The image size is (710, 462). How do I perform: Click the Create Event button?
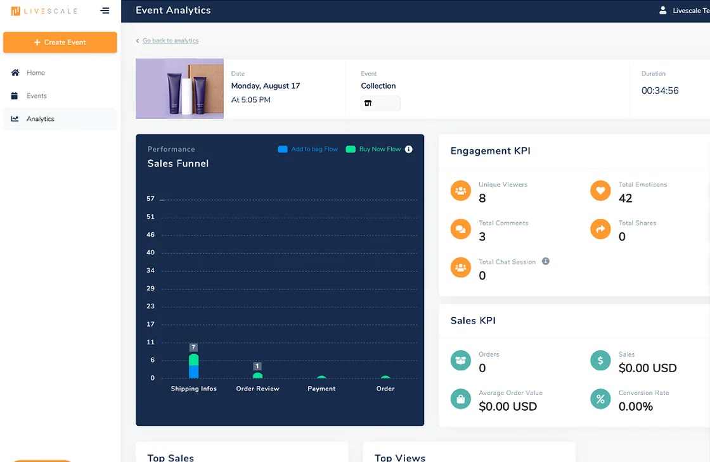click(x=60, y=42)
